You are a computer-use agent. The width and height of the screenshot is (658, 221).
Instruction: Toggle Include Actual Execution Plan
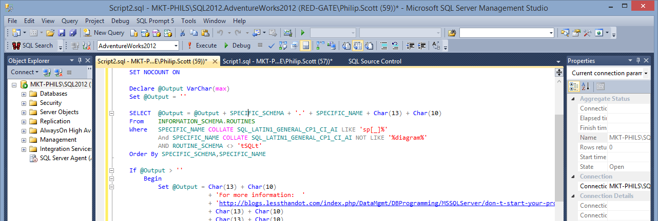coord(319,46)
